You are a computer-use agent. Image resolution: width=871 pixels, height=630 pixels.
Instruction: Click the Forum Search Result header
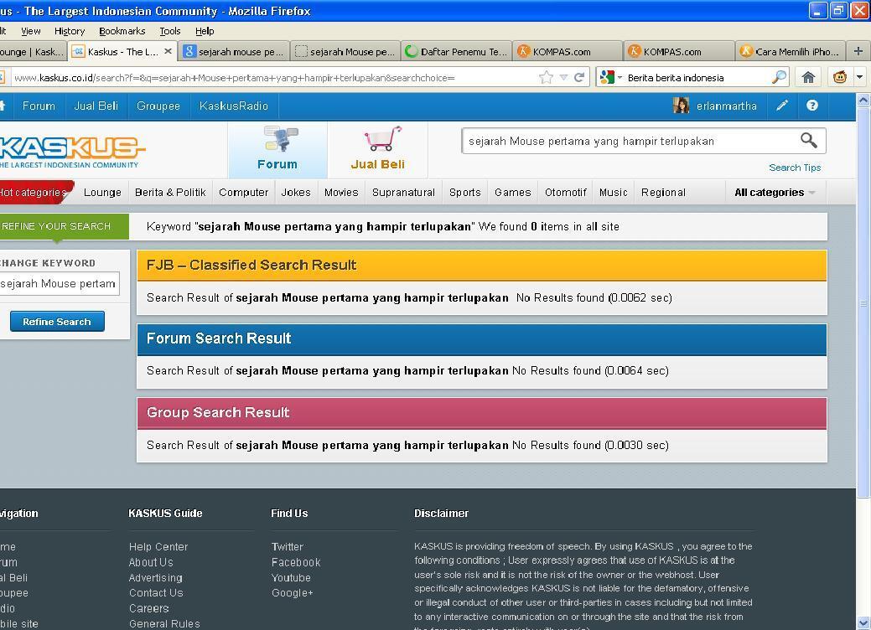coord(481,338)
